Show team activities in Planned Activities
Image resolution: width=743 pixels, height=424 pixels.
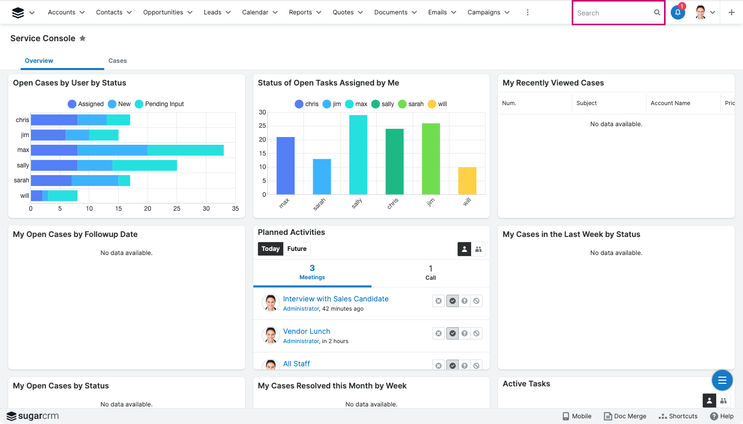click(x=478, y=249)
